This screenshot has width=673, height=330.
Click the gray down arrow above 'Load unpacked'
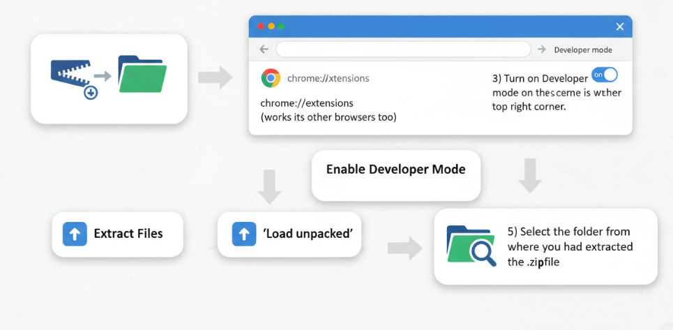click(x=269, y=186)
